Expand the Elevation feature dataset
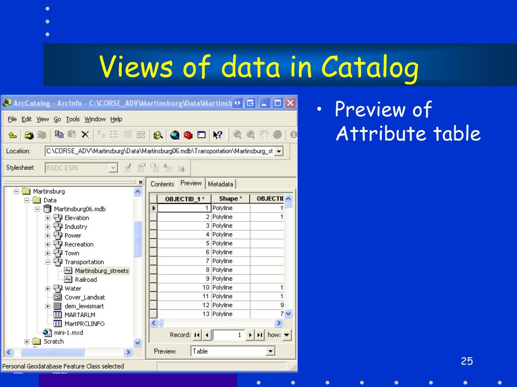This screenshot has width=517, height=387. point(47,218)
